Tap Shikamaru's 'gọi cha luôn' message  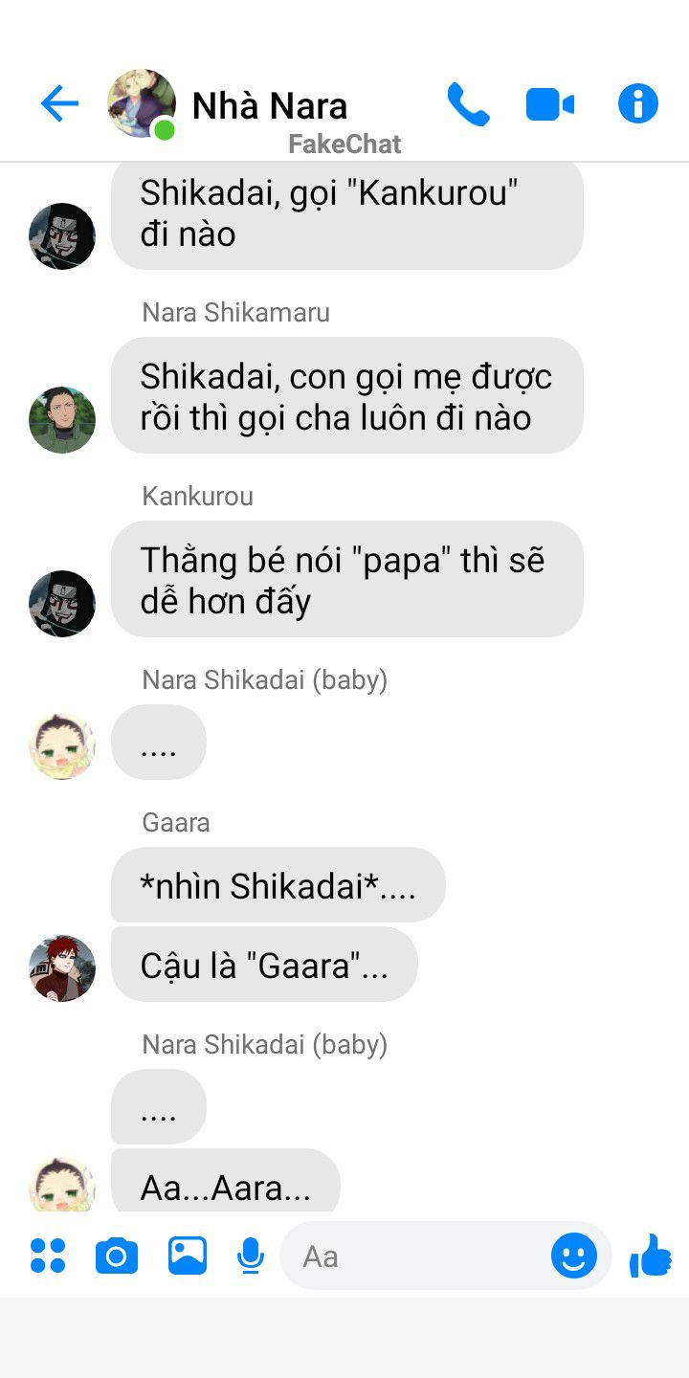coord(347,395)
